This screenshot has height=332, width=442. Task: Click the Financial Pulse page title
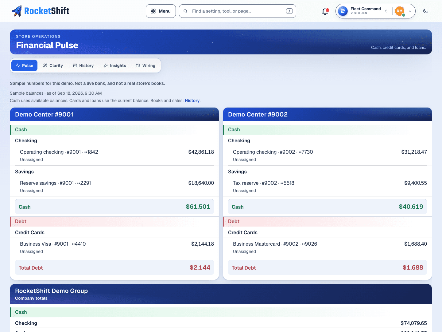coord(47,45)
